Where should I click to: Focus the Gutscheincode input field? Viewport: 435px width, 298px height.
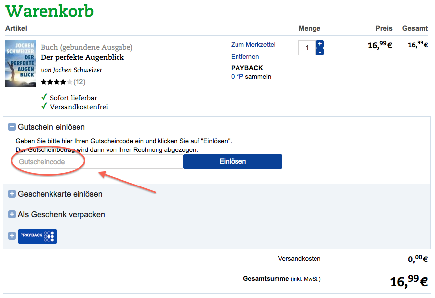(99, 162)
